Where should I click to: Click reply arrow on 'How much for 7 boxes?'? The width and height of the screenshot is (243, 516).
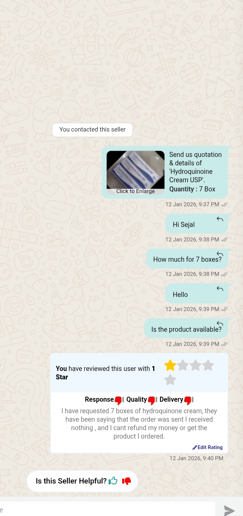point(220,254)
